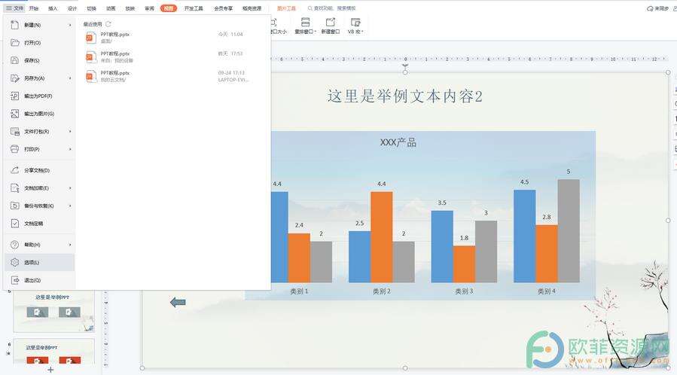Image resolution: width=677 pixels, height=375 pixels.
Task: Click the Help (帮助) question mark icon
Action: (14, 245)
